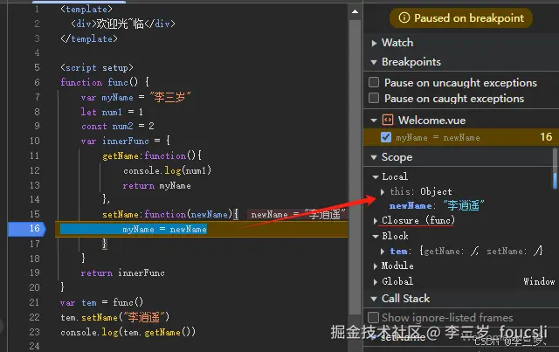Click the 'return innerFunc' code line

click(122, 273)
